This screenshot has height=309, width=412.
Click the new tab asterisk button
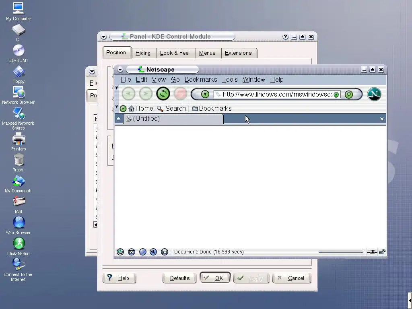point(119,119)
